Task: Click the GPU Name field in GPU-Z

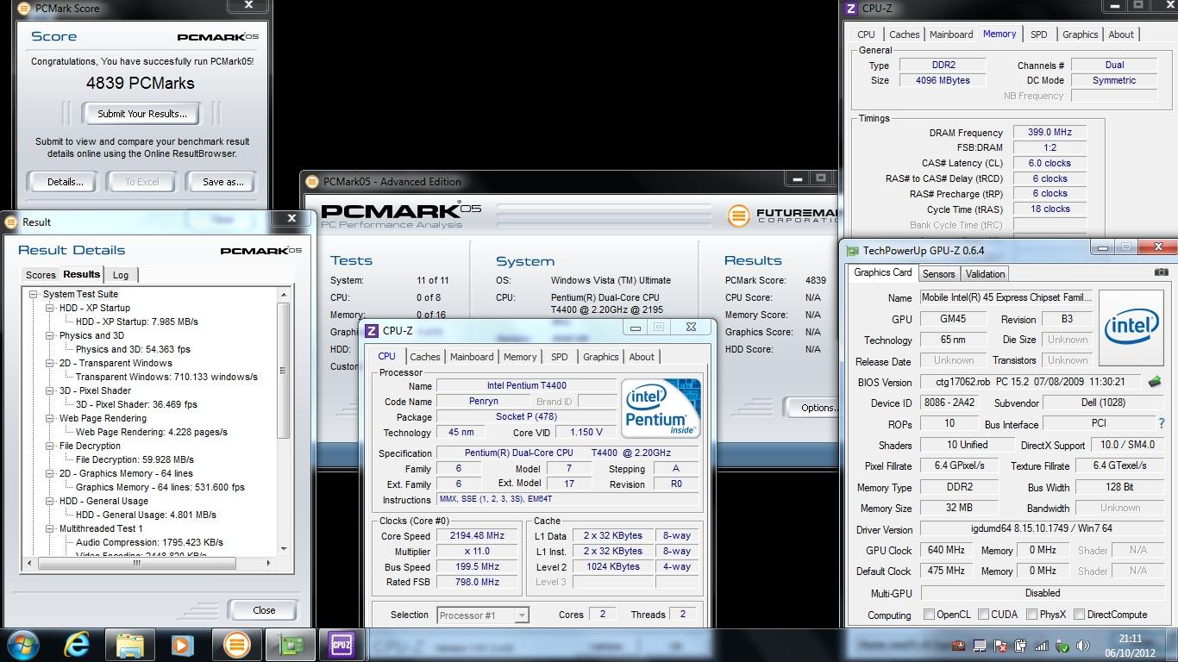Action: 1006,297
